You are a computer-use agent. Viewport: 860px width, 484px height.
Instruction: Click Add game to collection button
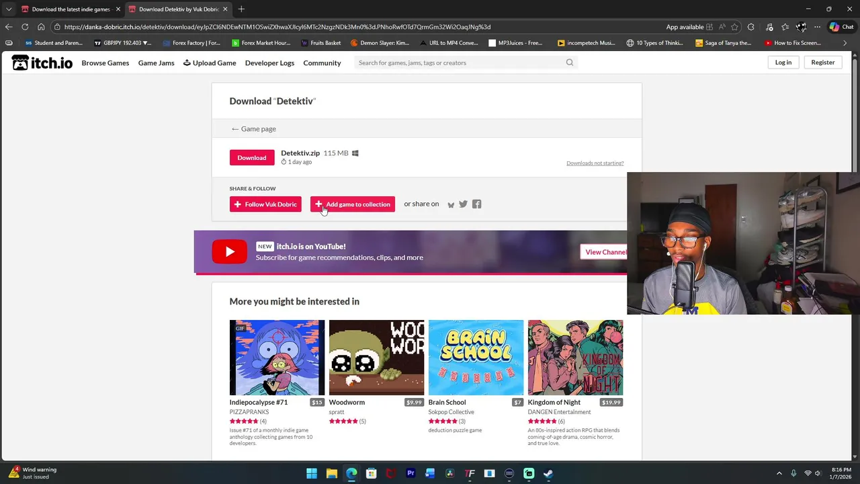click(353, 204)
